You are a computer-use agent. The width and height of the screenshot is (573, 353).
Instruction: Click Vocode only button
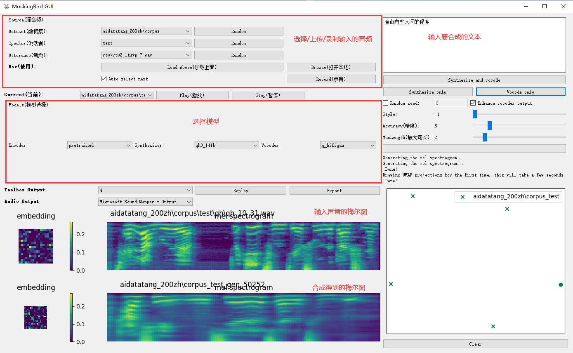tap(521, 92)
